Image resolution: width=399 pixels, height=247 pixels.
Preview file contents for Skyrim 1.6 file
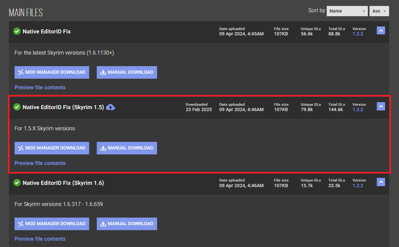click(x=40, y=239)
